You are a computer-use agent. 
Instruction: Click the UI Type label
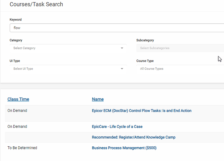(15, 61)
